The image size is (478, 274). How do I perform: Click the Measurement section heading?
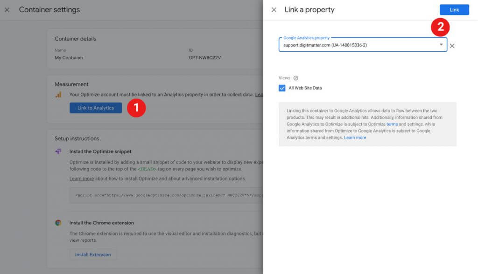point(71,84)
